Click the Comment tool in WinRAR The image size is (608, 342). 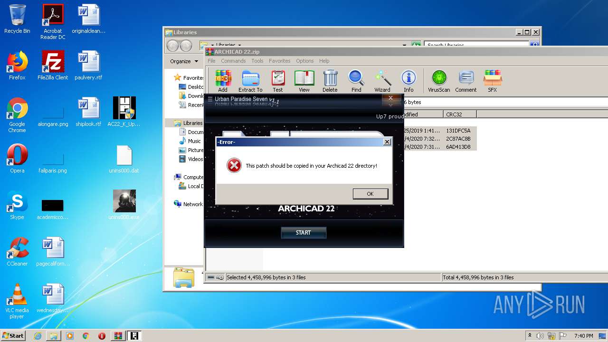pos(466,81)
